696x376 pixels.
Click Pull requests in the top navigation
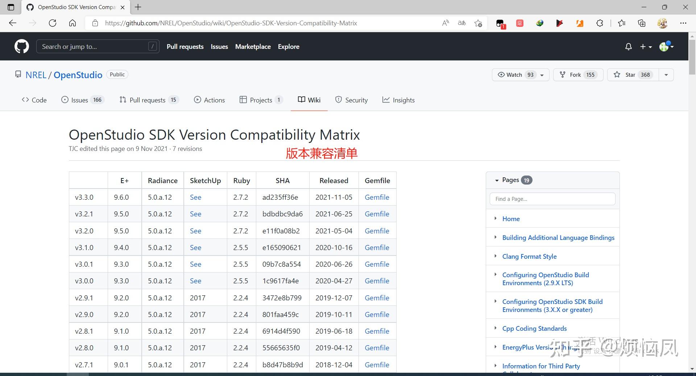pos(185,46)
